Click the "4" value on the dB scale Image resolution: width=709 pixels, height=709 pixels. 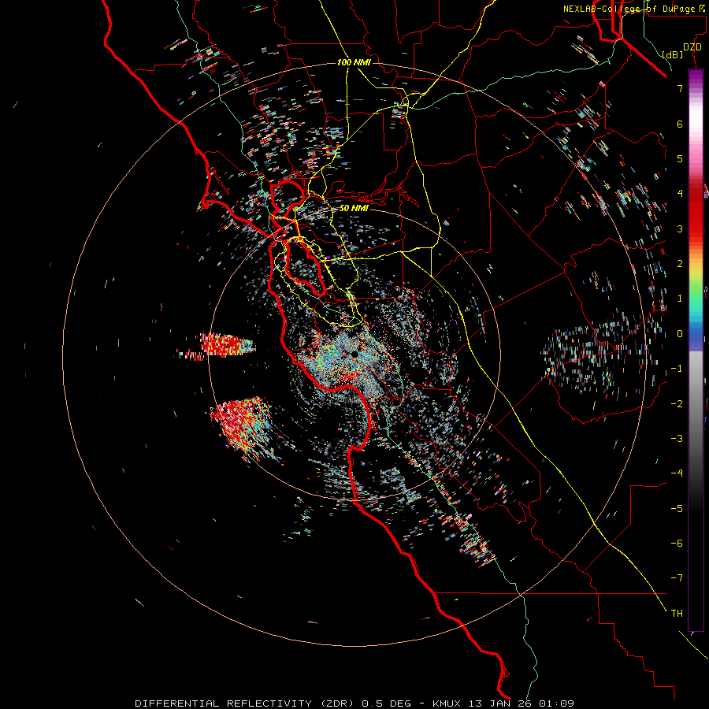coord(680,194)
